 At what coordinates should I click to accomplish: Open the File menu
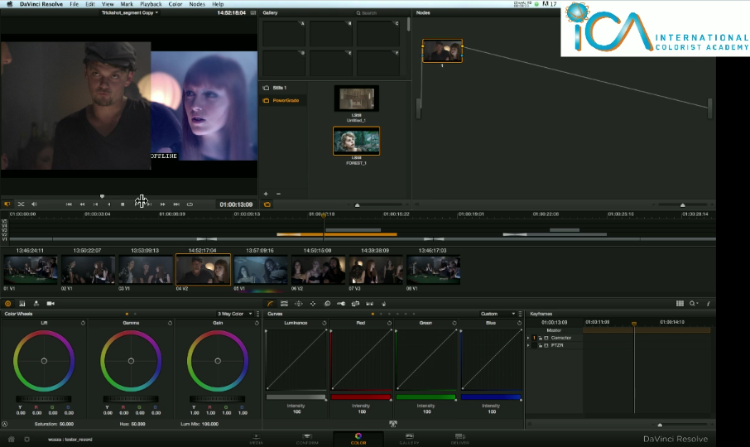click(x=75, y=4)
